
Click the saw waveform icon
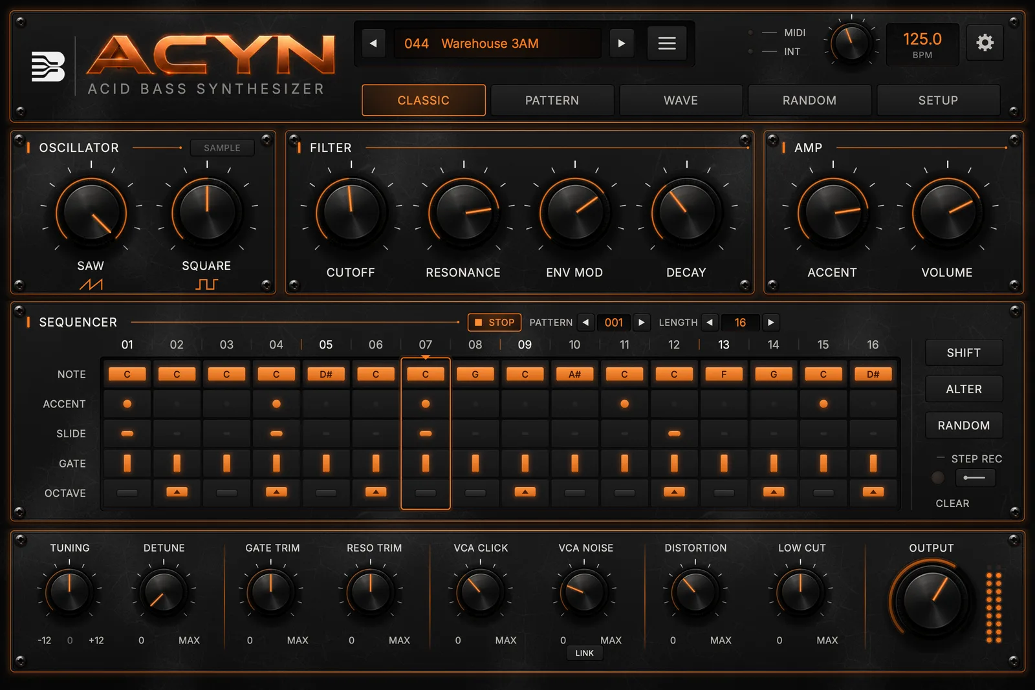(91, 284)
